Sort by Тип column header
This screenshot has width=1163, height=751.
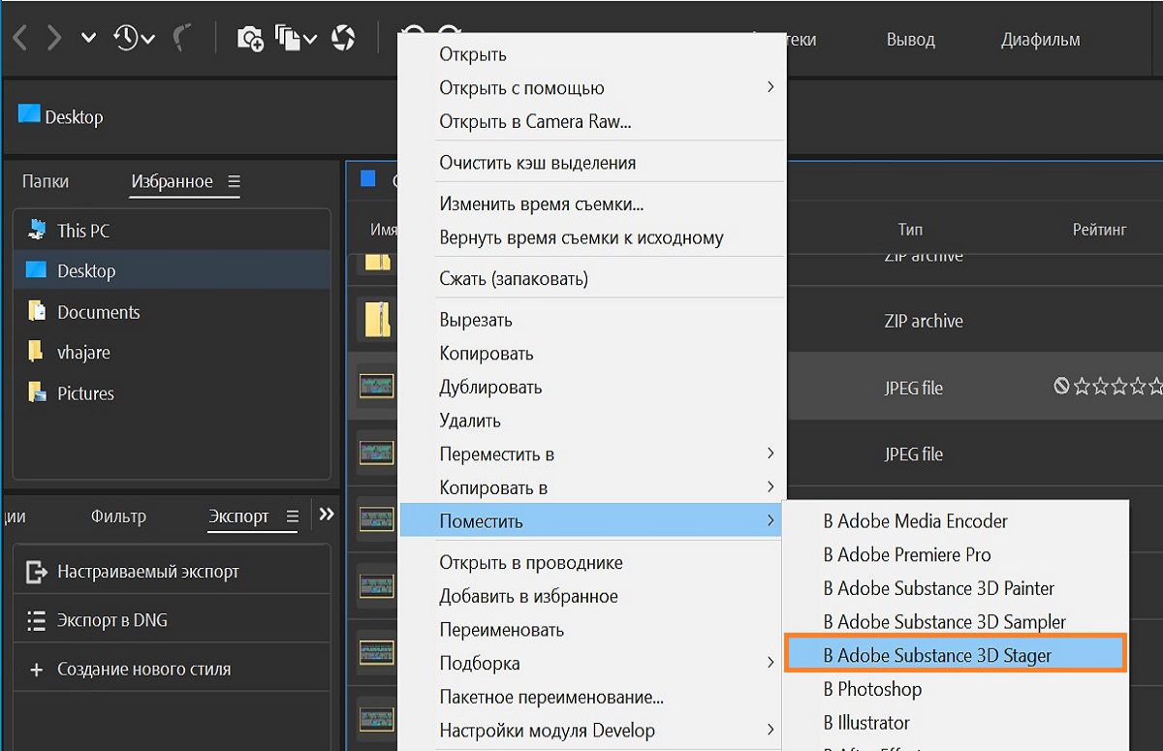point(910,230)
